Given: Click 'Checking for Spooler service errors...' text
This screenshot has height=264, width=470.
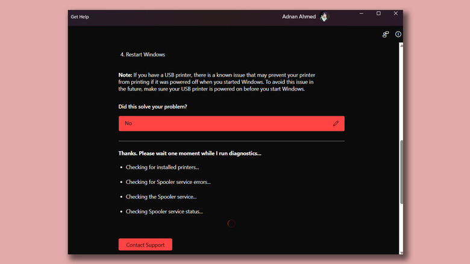Looking at the screenshot, I should (x=168, y=182).
